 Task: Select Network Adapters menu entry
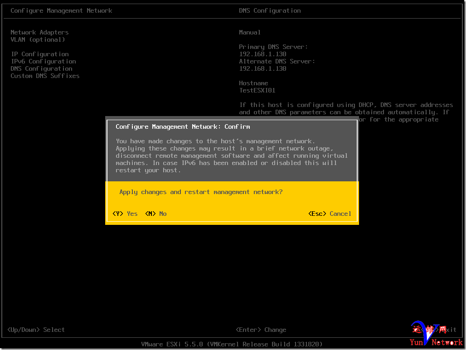click(x=39, y=32)
